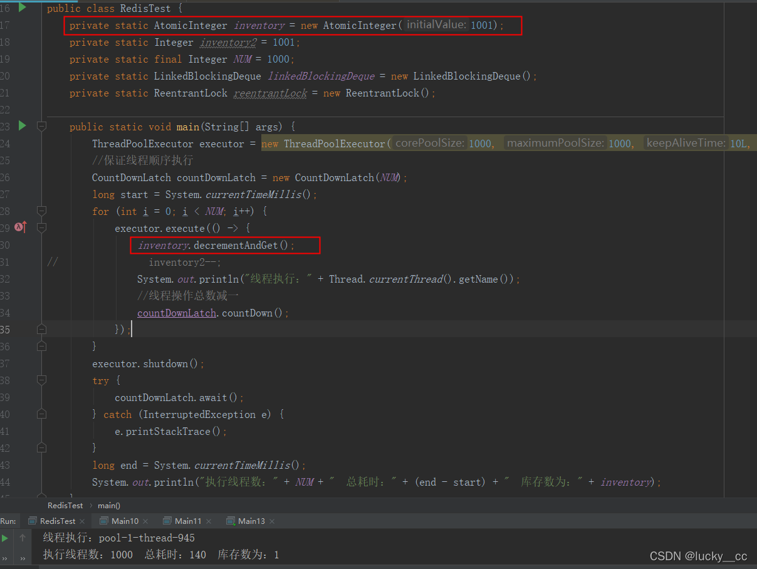Click RedisTest class name on line 16
The height and width of the screenshot is (569, 757).
click(145, 8)
